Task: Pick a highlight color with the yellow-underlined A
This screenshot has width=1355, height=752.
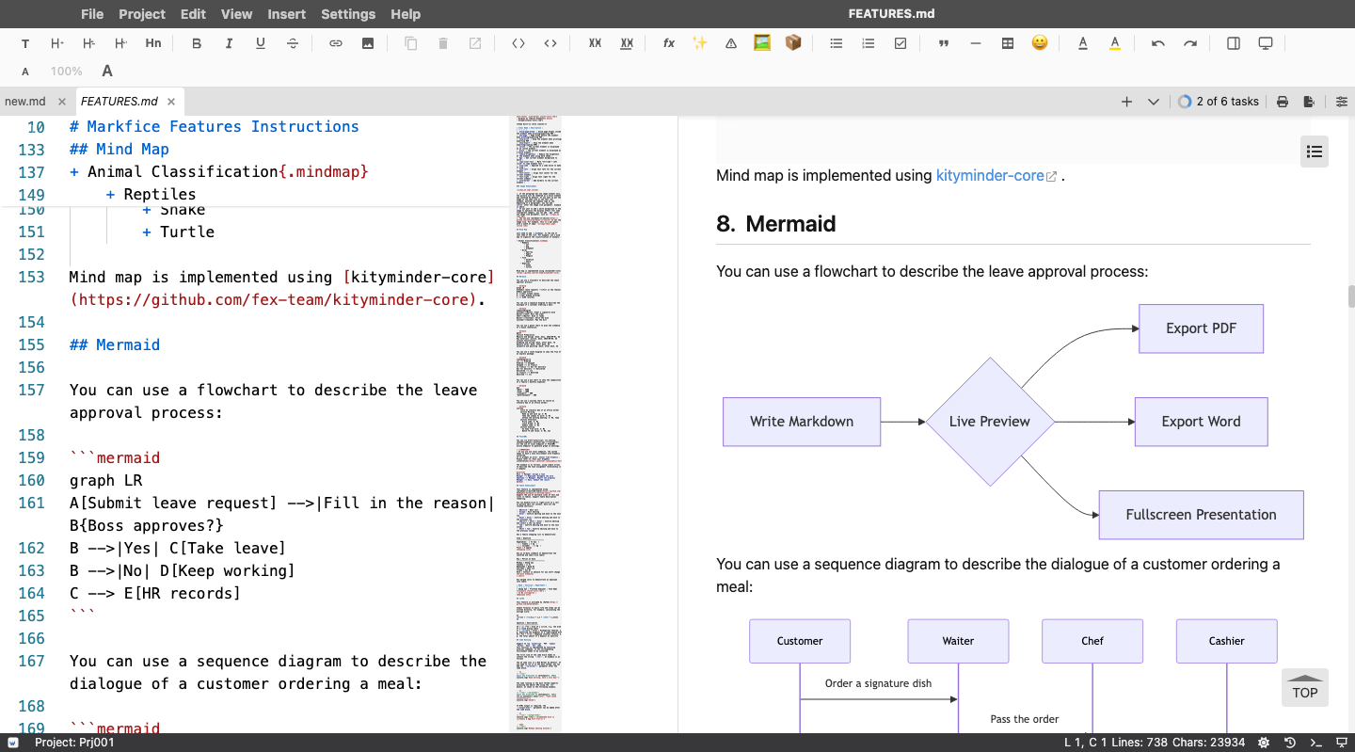Action: pyautogui.click(x=1115, y=43)
